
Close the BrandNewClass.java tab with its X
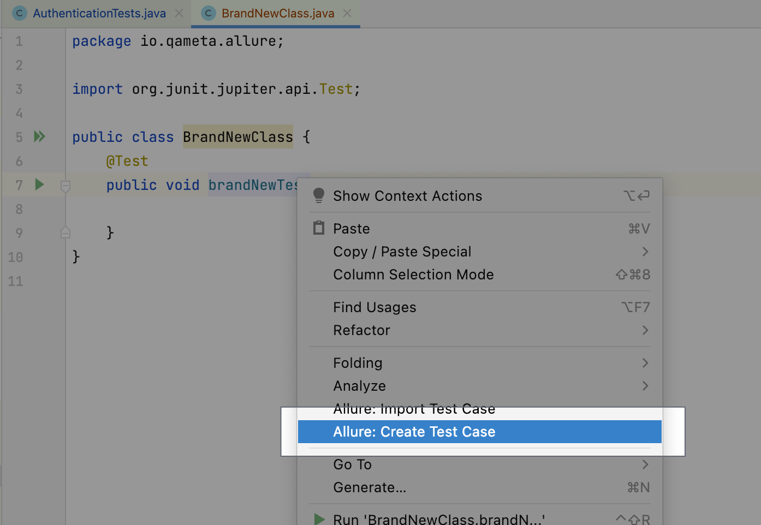(x=348, y=13)
